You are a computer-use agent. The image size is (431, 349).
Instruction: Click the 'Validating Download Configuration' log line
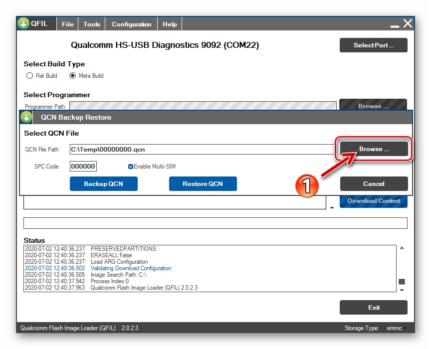coord(131,268)
